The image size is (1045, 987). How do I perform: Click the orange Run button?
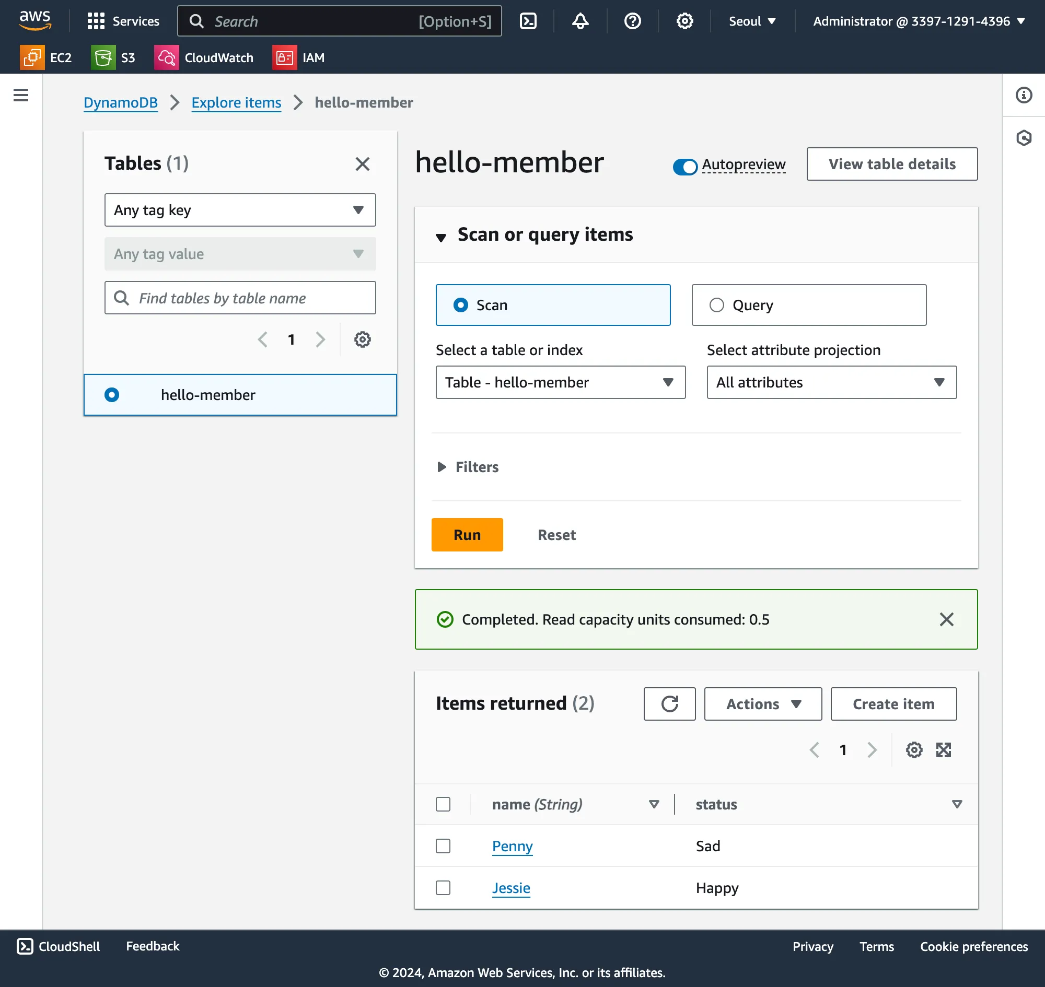(x=467, y=535)
